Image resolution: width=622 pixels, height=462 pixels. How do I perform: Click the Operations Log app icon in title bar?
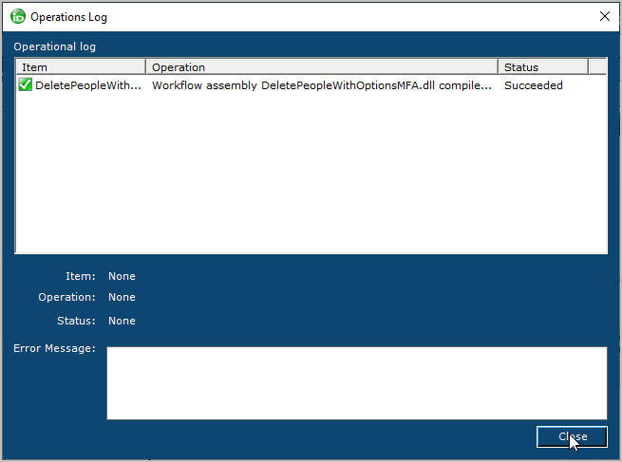click(x=17, y=16)
